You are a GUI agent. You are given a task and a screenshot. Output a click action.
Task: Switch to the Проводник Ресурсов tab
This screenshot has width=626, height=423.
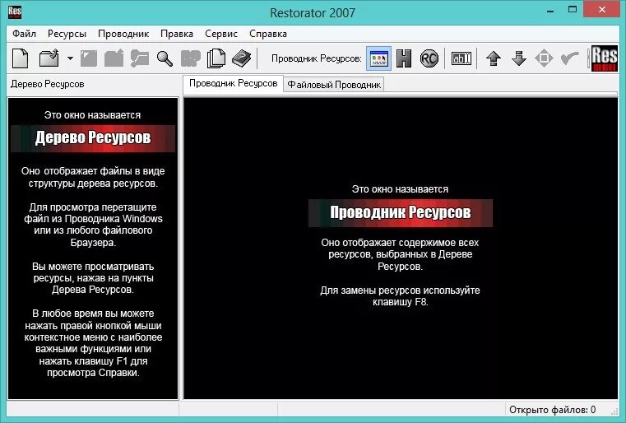pyautogui.click(x=233, y=83)
